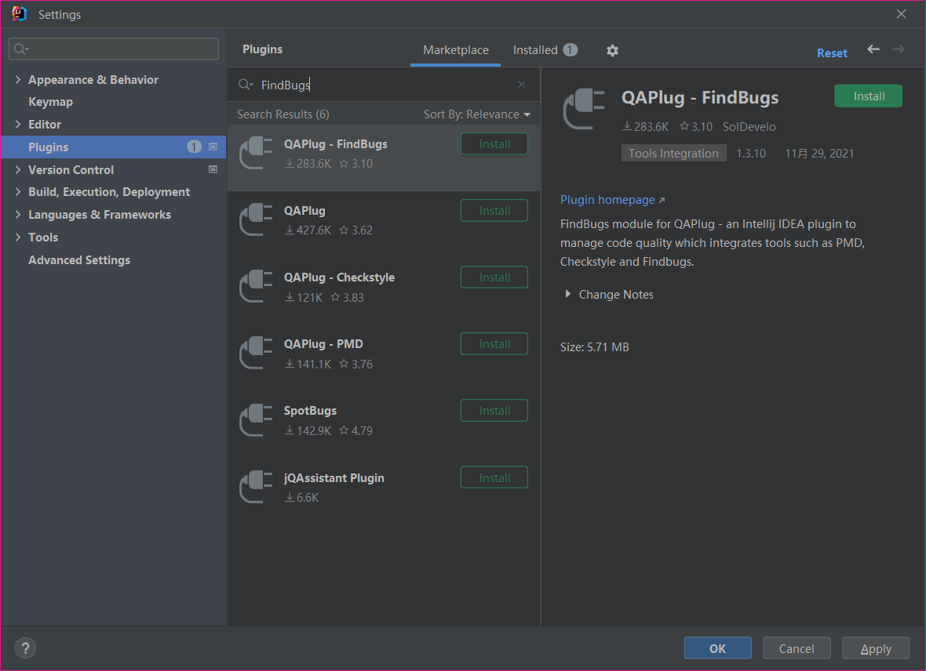Switch to the Marketplace tab

coord(455,50)
